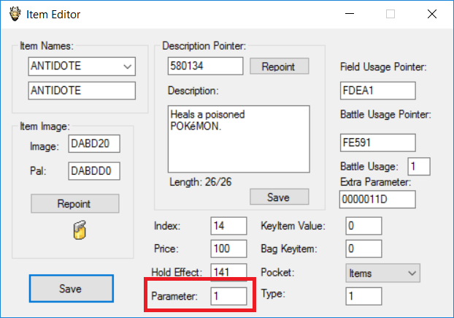The image size is (454, 318).
Task: Open the Item Names dropdown showing ANTIDOTE
Action: (x=82, y=67)
